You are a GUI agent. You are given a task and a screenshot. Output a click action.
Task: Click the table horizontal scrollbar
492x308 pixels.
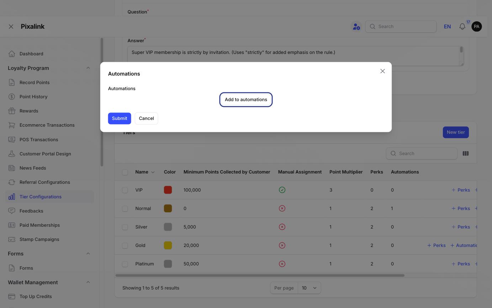point(260,275)
